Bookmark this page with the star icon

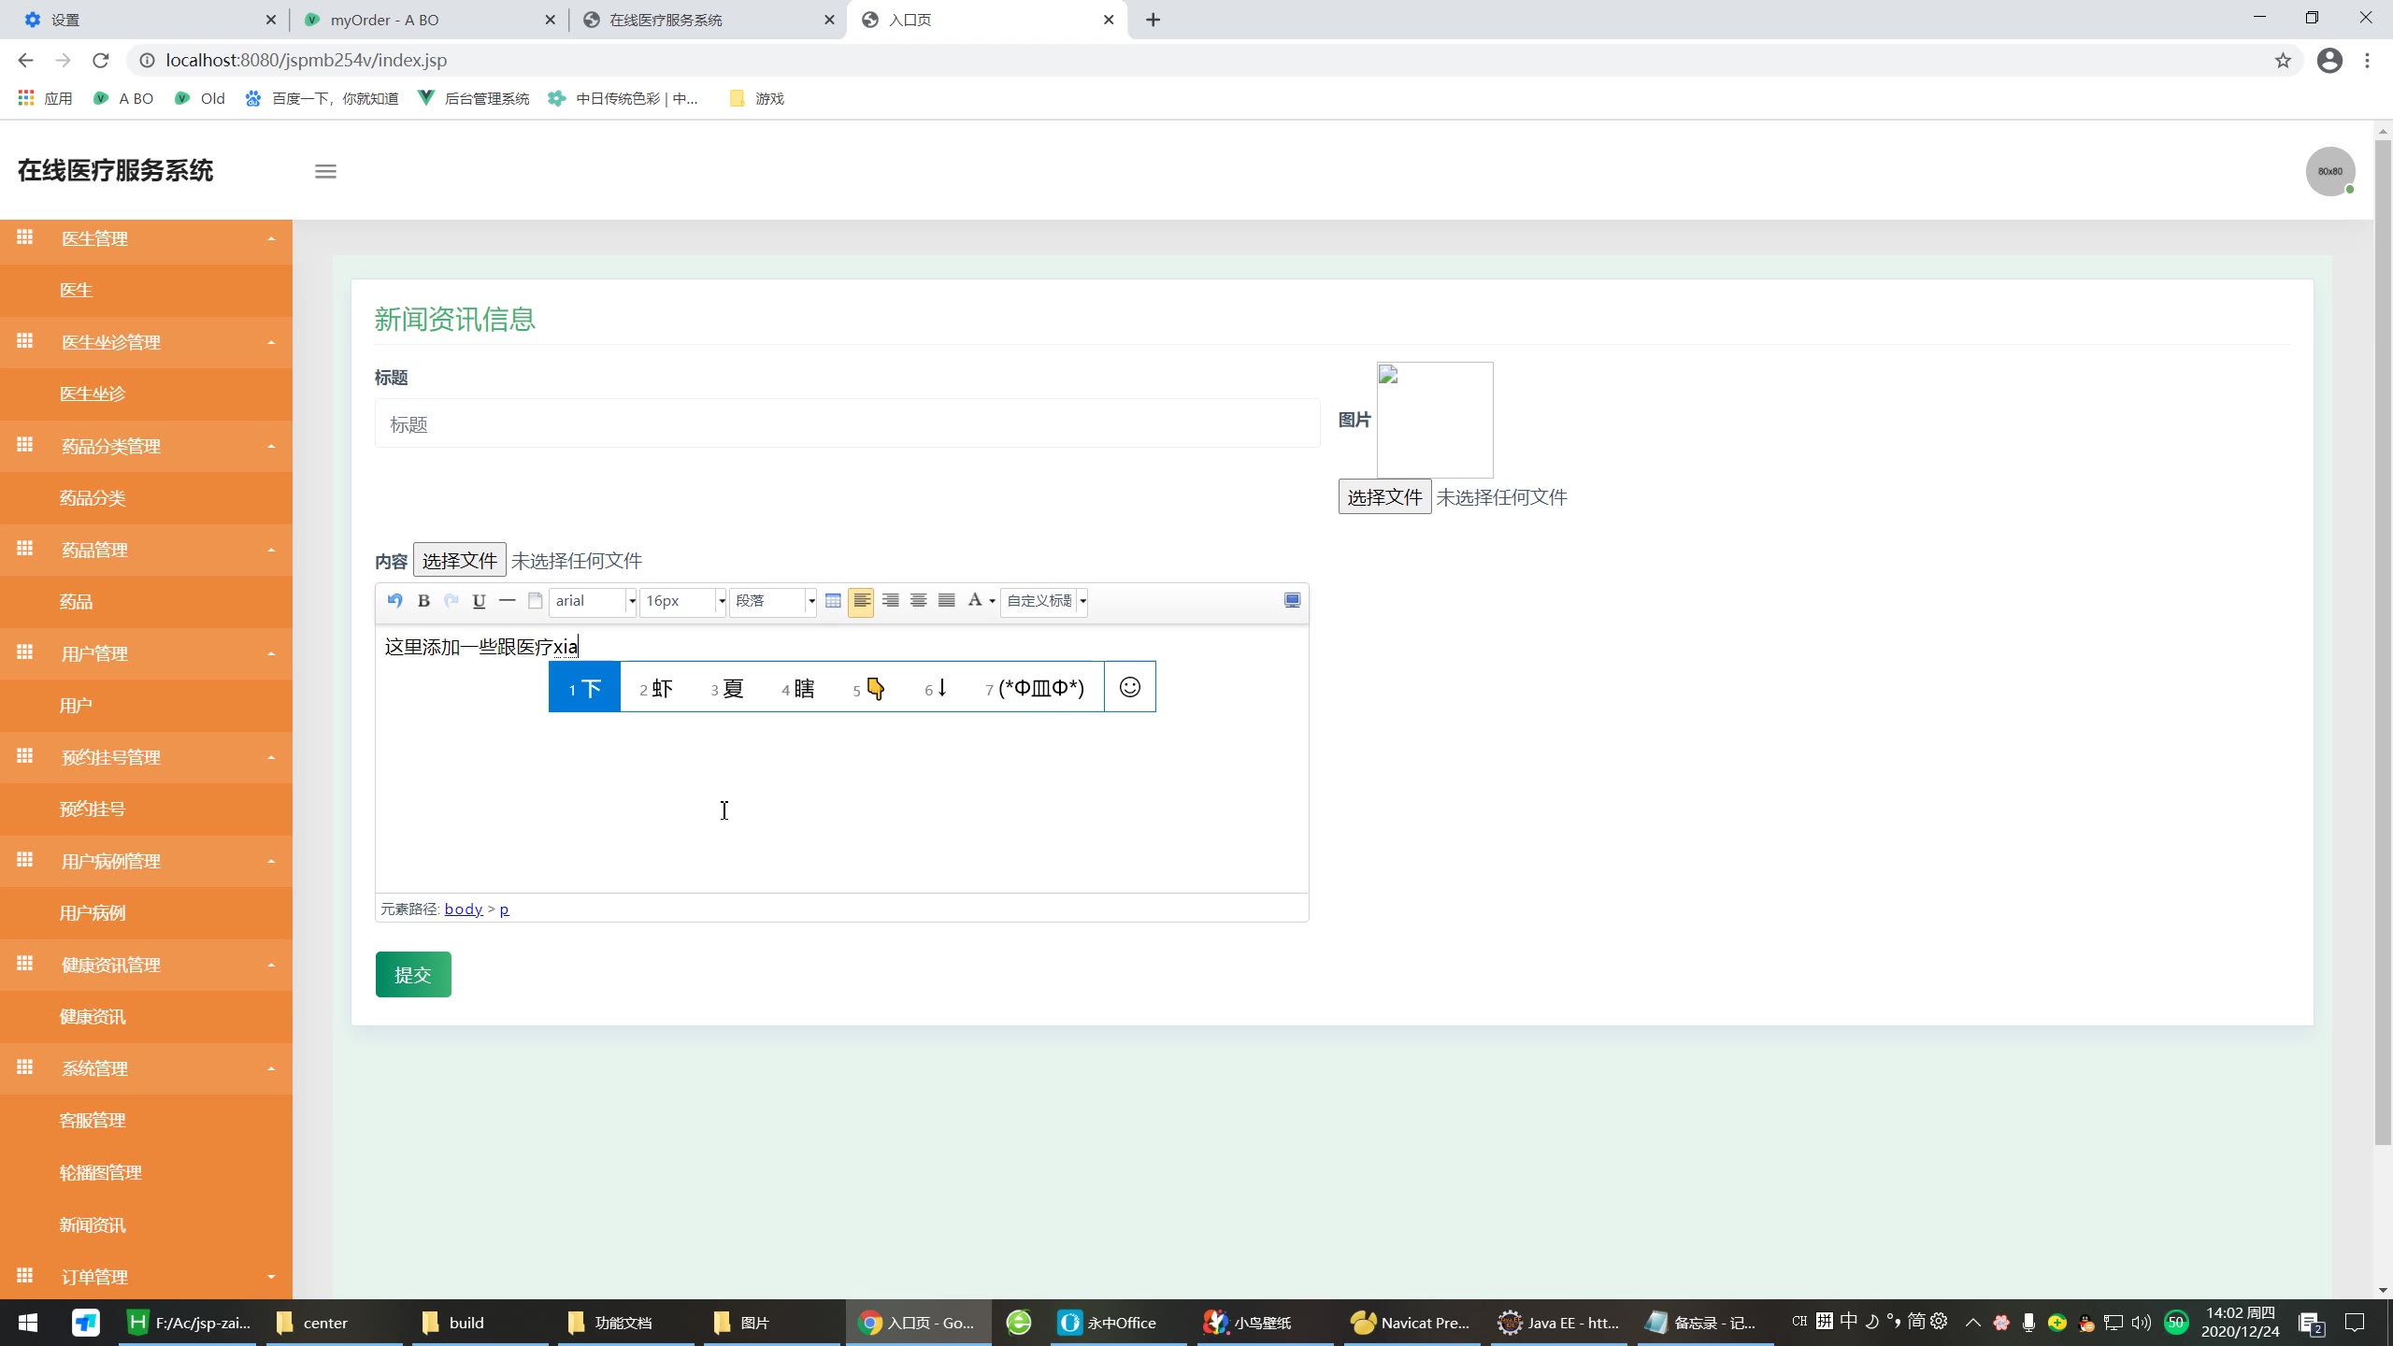coord(2283,61)
